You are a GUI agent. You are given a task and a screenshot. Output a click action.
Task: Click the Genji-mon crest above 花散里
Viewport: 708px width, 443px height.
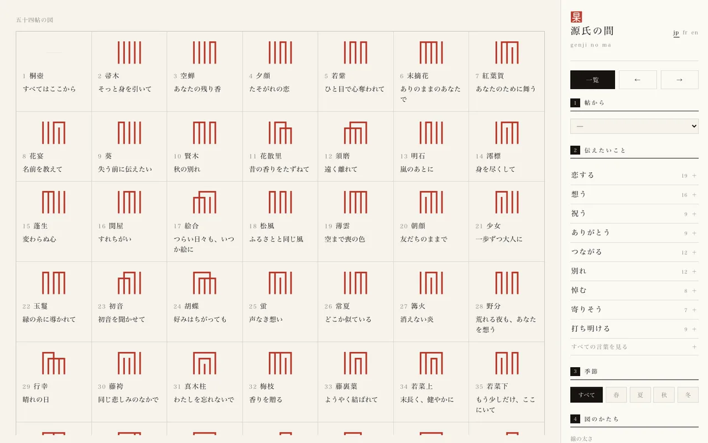pyautogui.click(x=280, y=133)
